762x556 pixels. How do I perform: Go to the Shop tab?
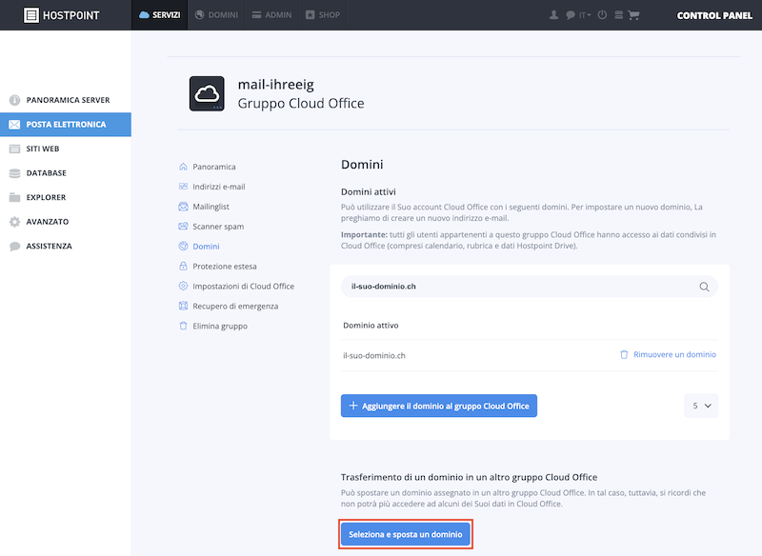323,15
